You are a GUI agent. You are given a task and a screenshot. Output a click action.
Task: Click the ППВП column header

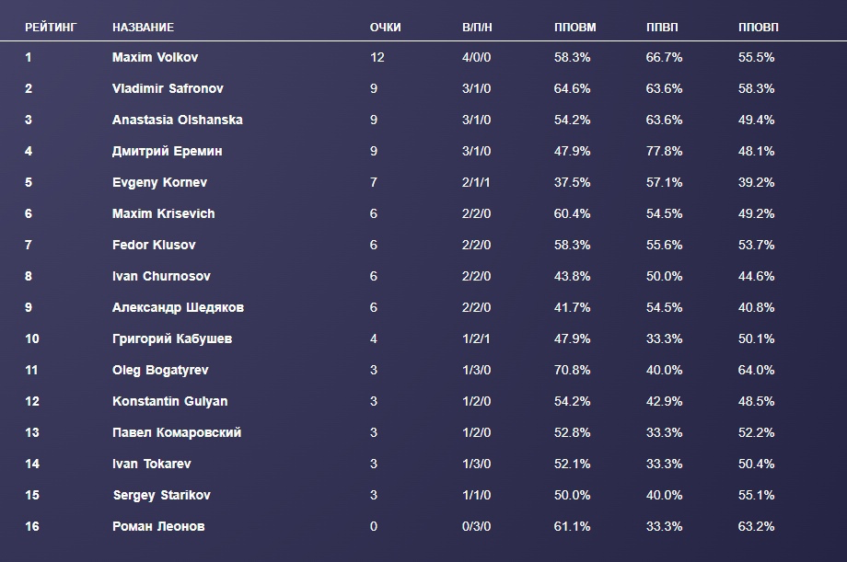point(663,28)
